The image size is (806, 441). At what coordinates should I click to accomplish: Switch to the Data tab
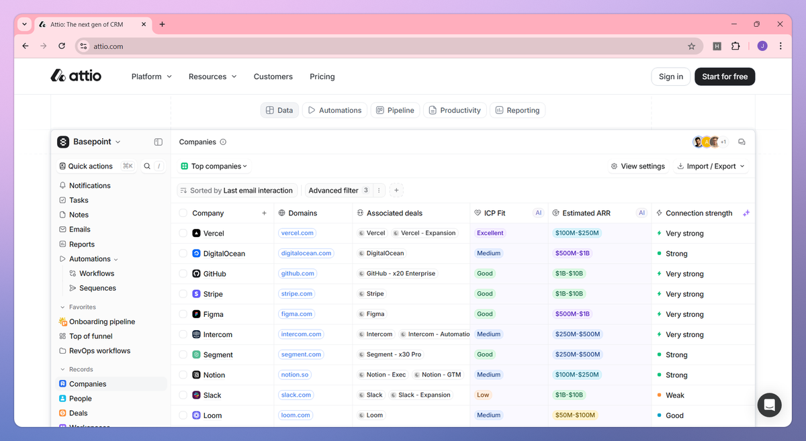(279, 110)
